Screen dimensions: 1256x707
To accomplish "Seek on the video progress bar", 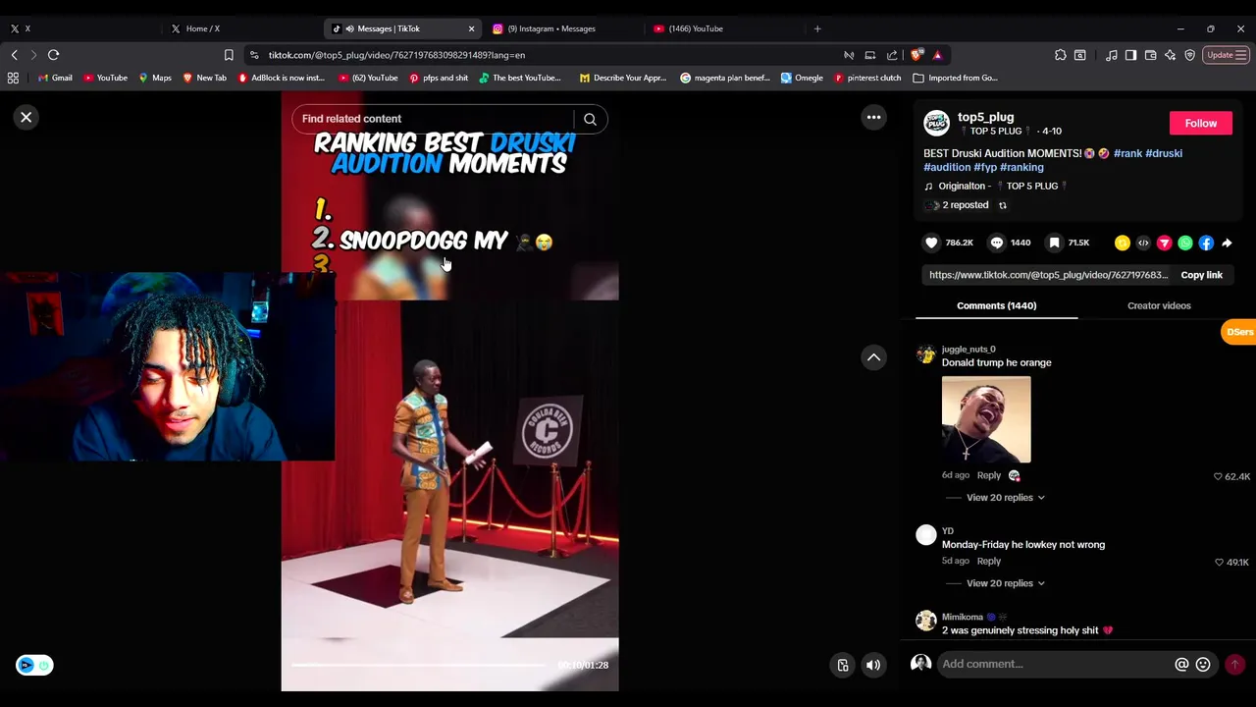I will 420,665.
